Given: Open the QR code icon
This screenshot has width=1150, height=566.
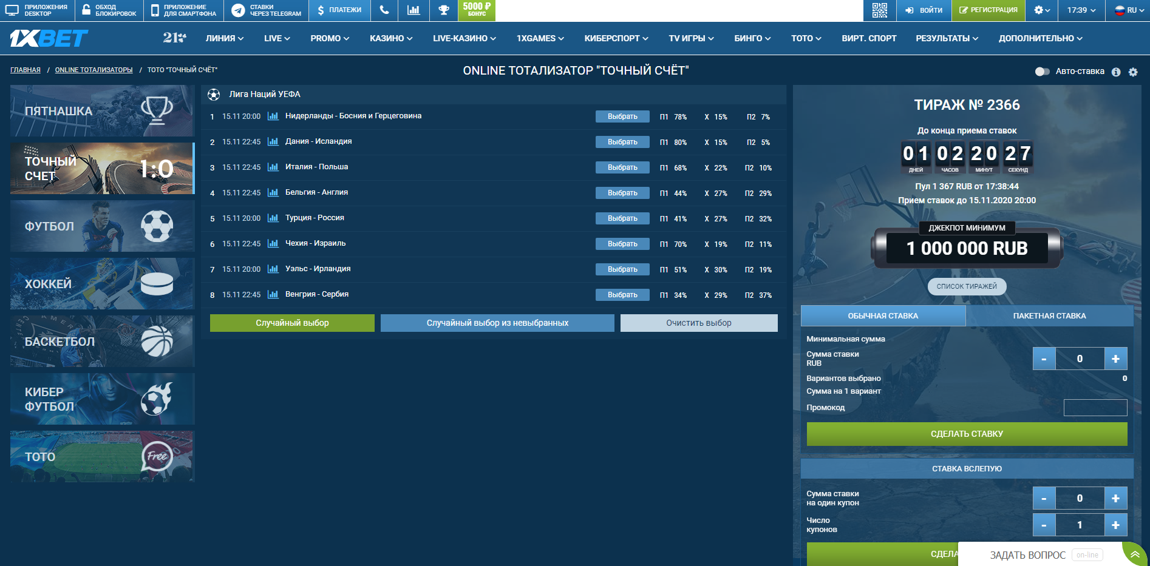Looking at the screenshot, I should point(879,10).
